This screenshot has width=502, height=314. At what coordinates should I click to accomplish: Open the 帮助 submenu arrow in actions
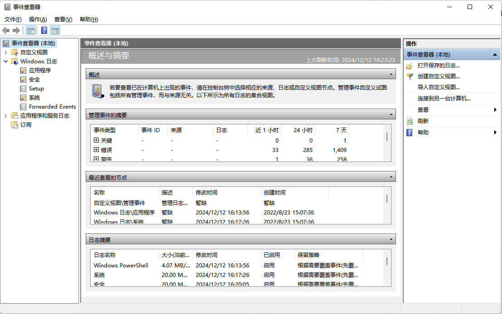[495, 133]
